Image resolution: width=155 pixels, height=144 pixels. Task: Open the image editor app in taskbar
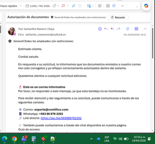pyautogui.click(x=53, y=139)
